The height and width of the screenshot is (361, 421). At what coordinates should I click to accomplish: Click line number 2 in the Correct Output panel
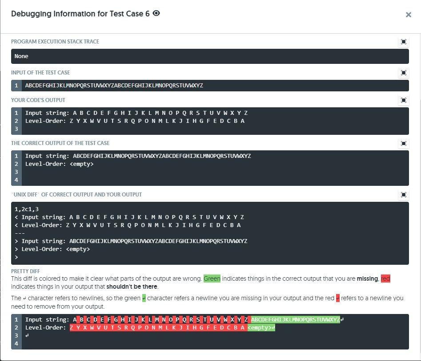point(16,164)
